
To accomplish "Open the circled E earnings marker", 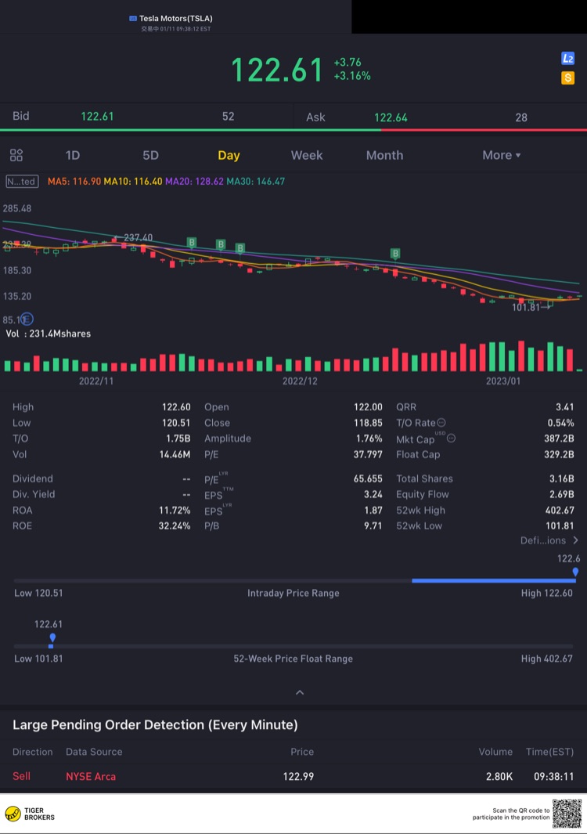I will click(27, 320).
